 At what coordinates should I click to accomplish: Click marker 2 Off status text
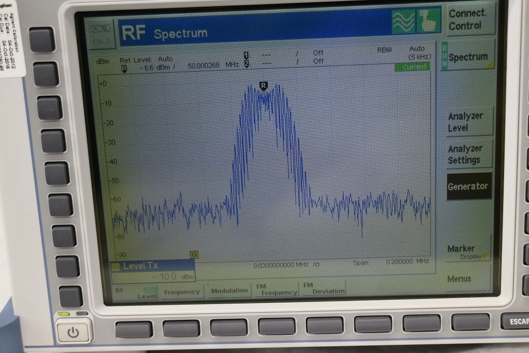[318, 61]
